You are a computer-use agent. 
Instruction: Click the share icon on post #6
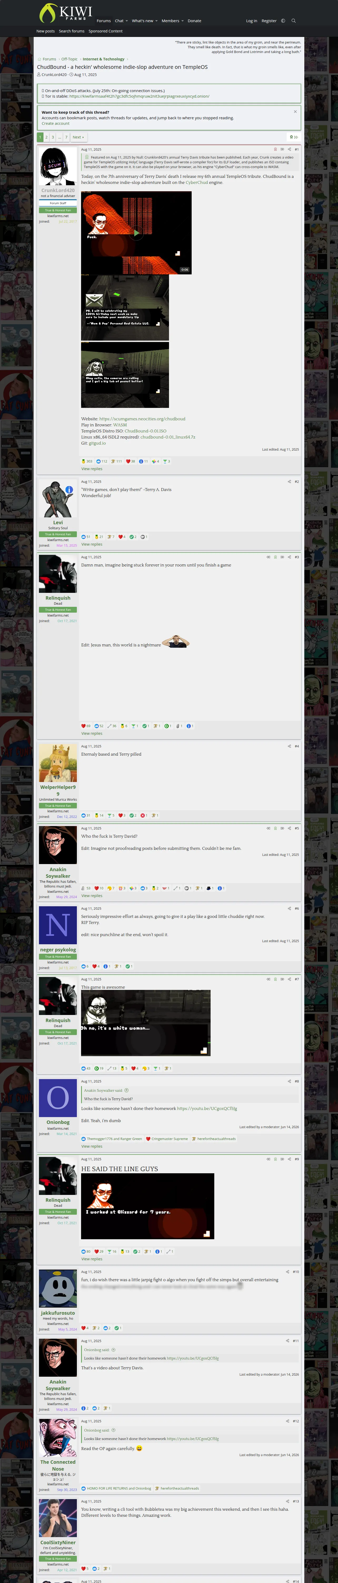(x=290, y=908)
